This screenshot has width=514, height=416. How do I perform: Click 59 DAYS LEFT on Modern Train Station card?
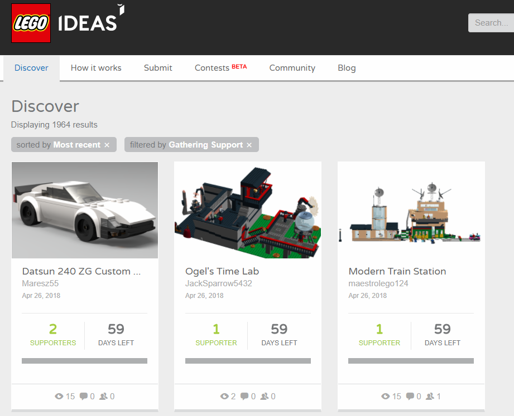[443, 335]
